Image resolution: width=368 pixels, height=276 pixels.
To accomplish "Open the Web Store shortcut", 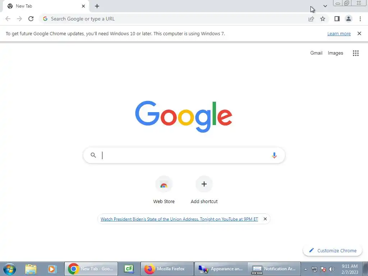I will click(x=164, y=190).
